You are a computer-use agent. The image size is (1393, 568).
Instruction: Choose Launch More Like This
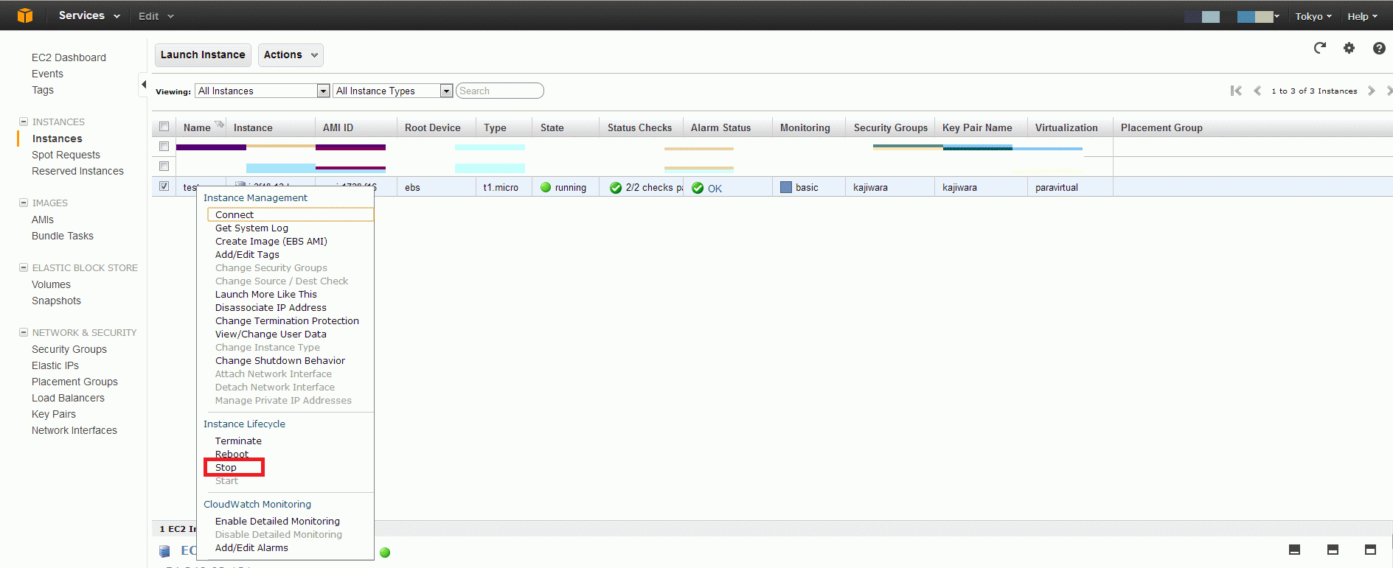(266, 295)
